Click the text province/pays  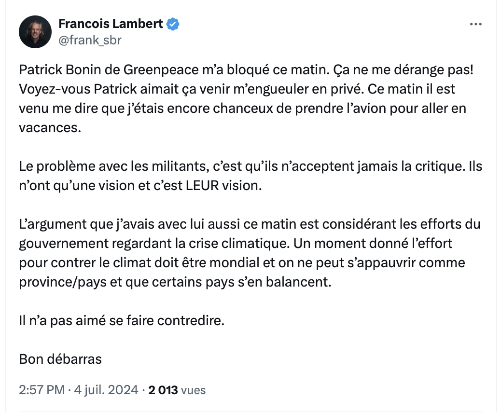63,282
